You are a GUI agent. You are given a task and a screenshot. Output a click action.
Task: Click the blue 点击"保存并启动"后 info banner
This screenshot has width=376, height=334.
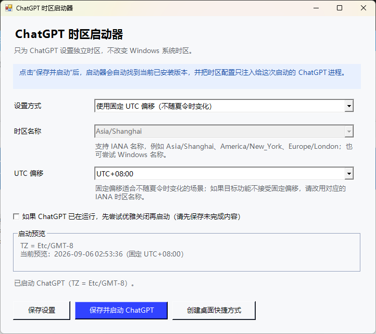click(187, 76)
